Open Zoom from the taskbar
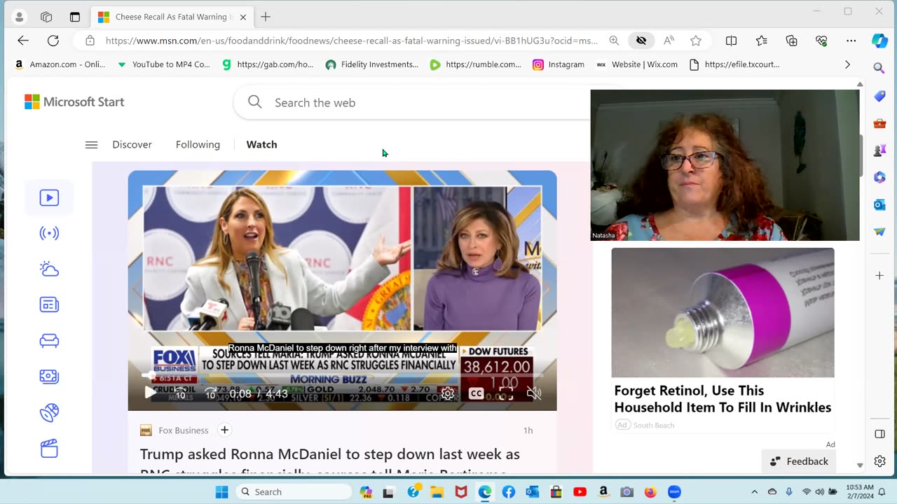Viewport: 897px width, 504px height. (x=674, y=492)
